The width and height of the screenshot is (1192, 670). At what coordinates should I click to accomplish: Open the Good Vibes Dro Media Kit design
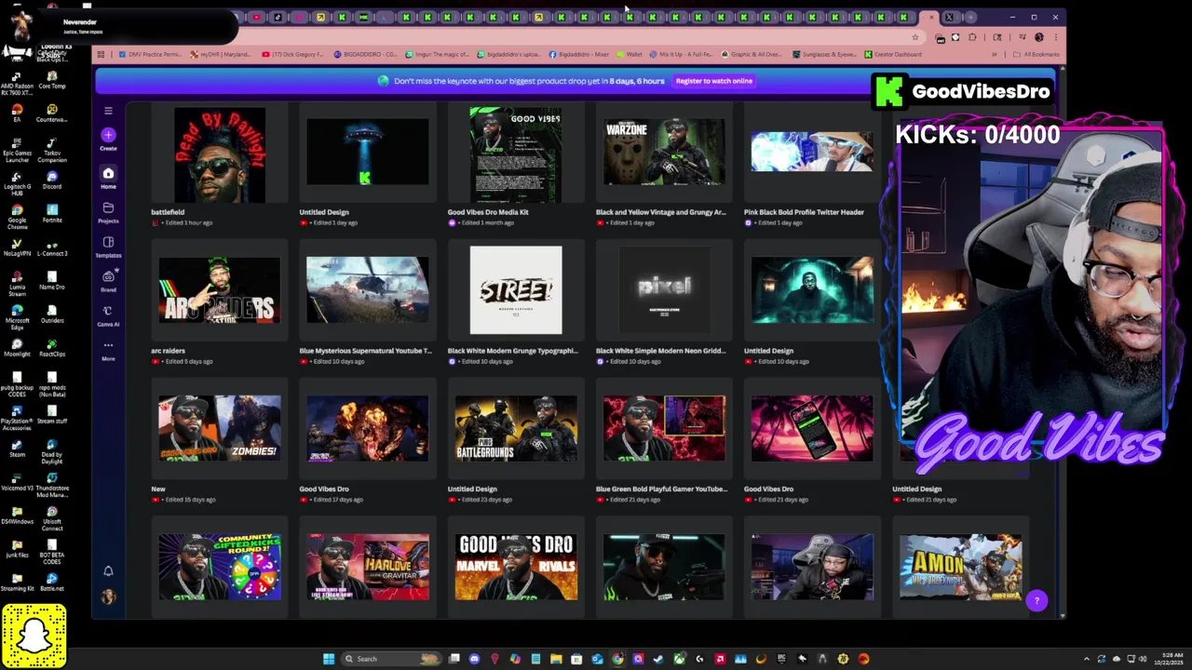516,154
